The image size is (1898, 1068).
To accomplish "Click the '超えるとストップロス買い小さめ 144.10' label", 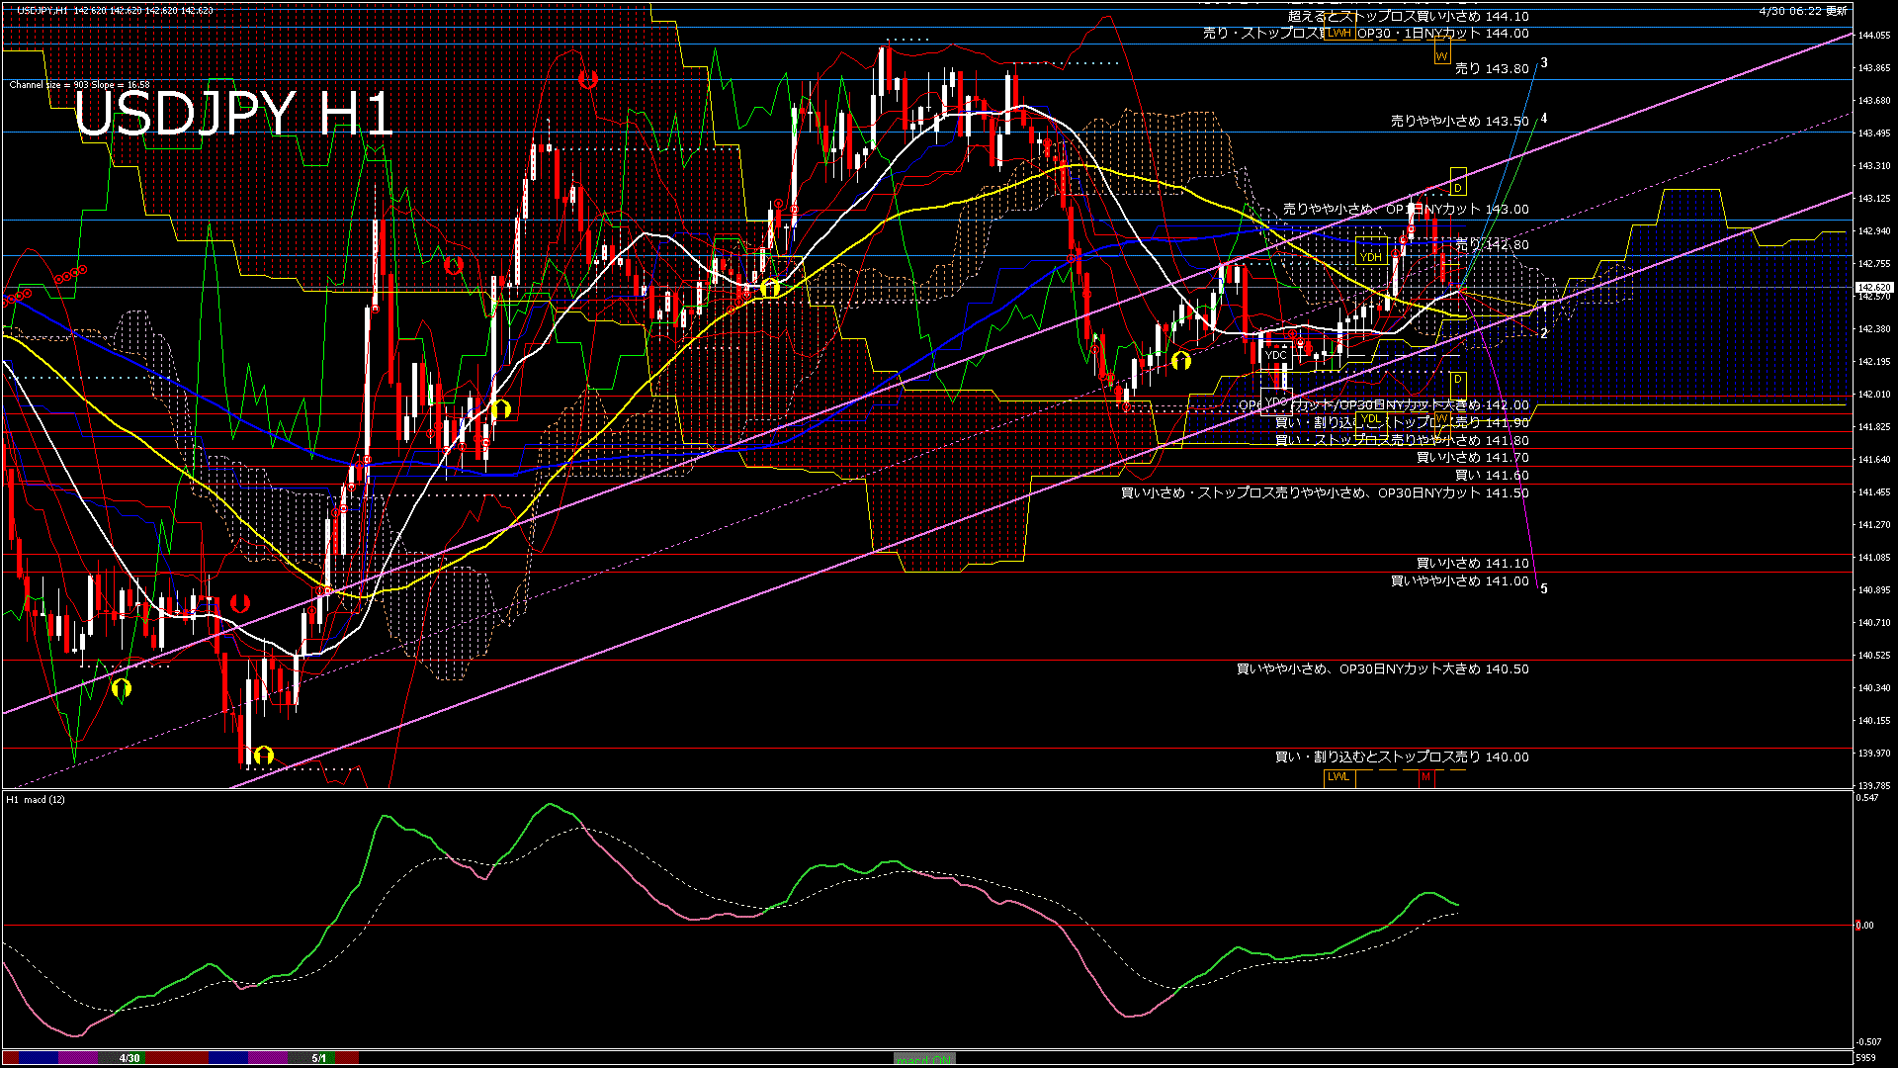I will [1408, 16].
